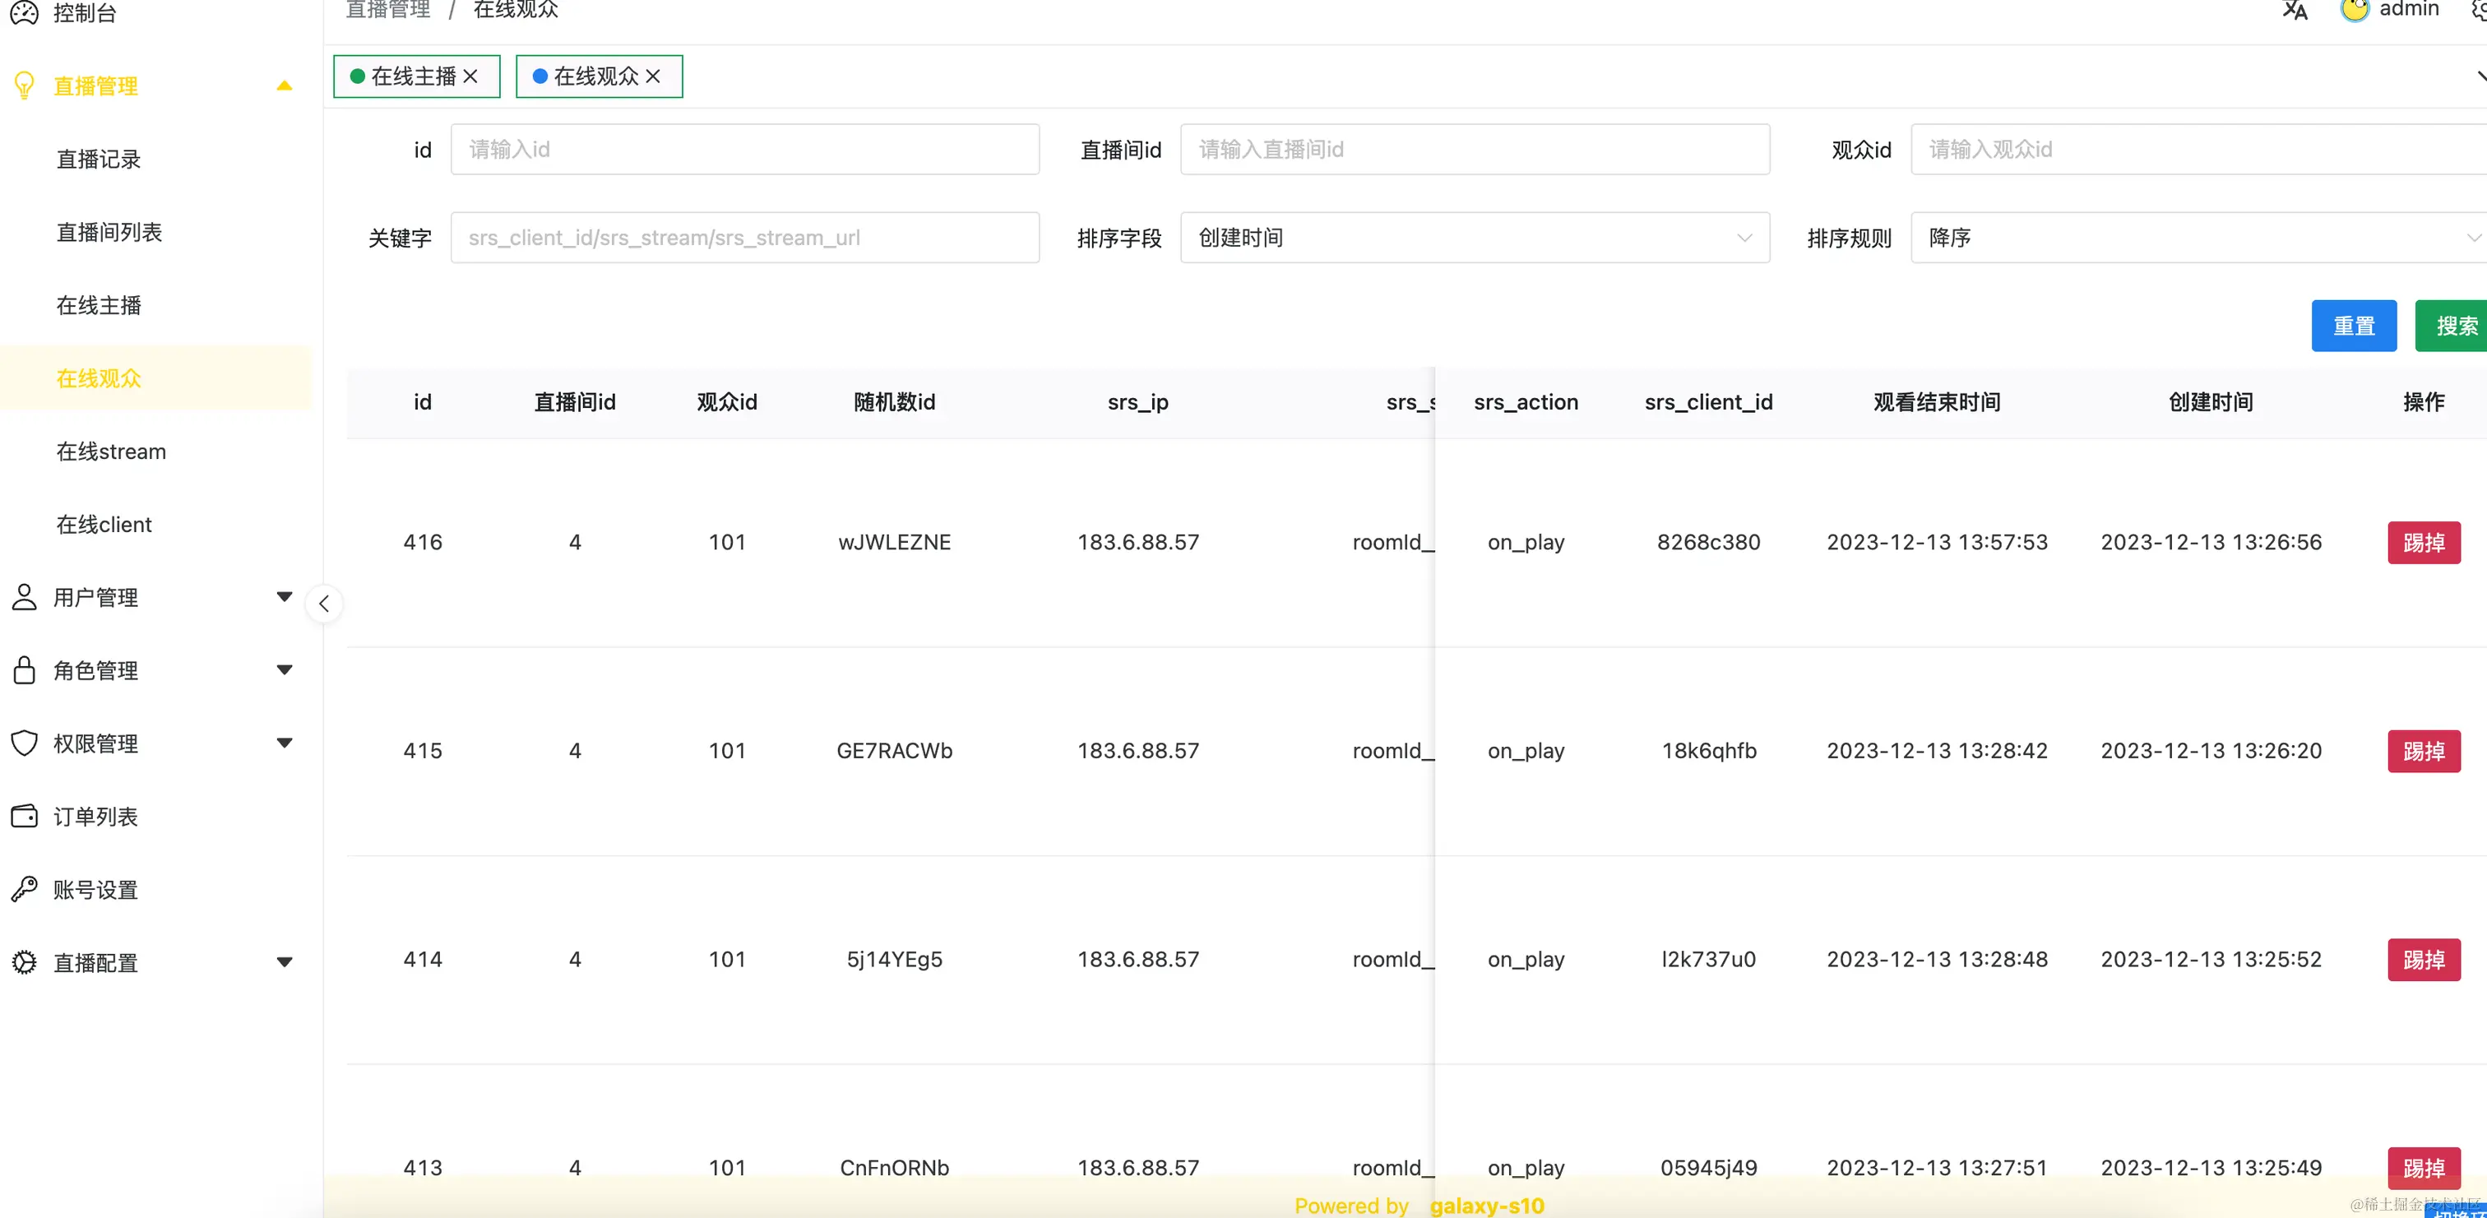The height and width of the screenshot is (1218, 2487).
Task: Close the 在线主播 tab
Action: point(470,76)
